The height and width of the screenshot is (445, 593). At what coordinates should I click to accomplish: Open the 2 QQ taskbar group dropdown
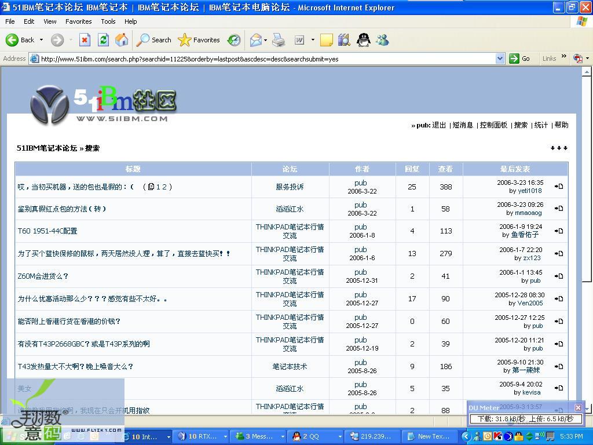click(x=340, y=436)
